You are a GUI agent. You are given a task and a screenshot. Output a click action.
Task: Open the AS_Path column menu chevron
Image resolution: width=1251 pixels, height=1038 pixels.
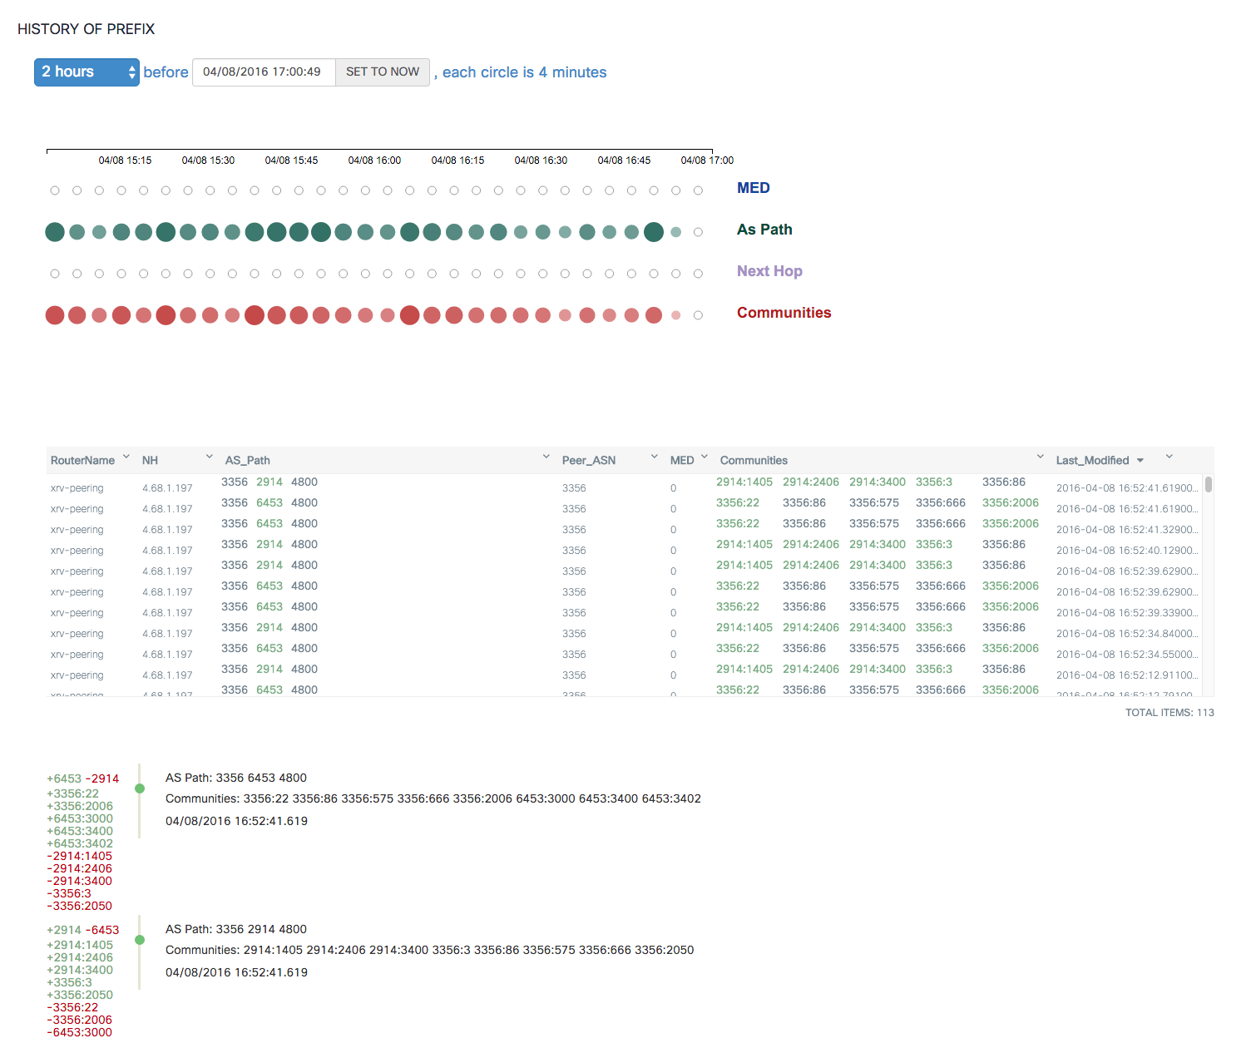point(546,457)
